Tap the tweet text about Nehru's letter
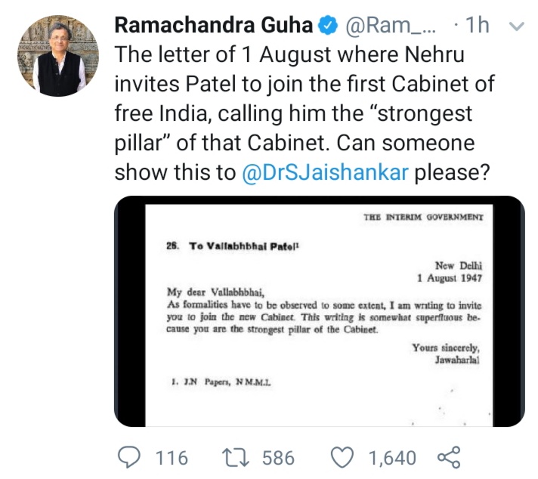 (304, 113)
